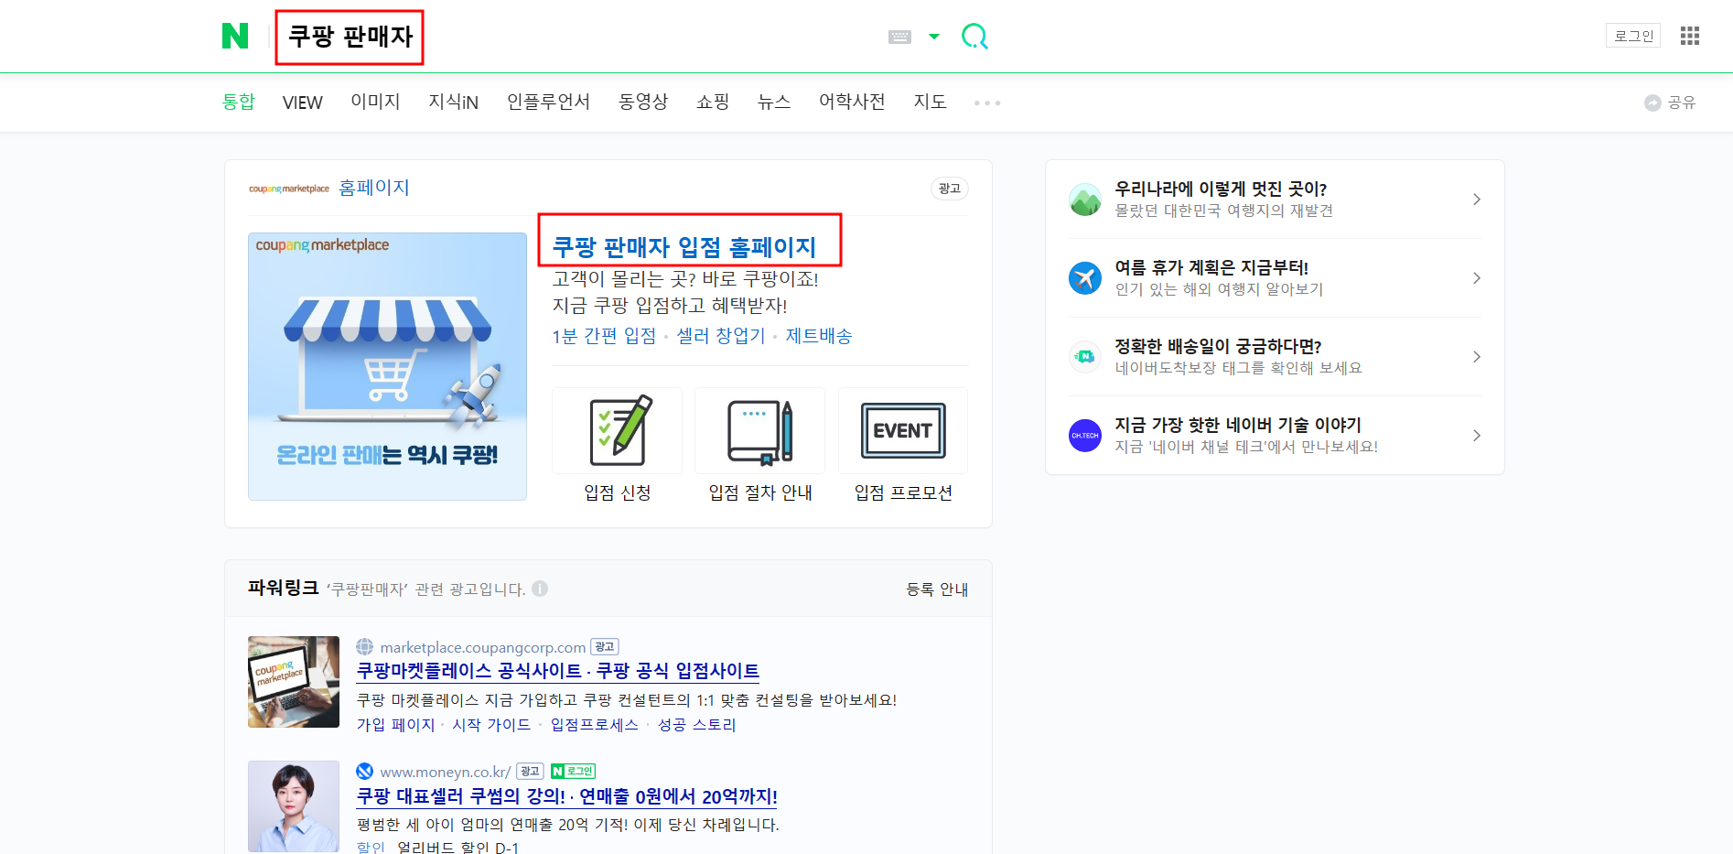1733x854 pixels.
Task: Open the 어학사전 tab
Action: (852, 102)
